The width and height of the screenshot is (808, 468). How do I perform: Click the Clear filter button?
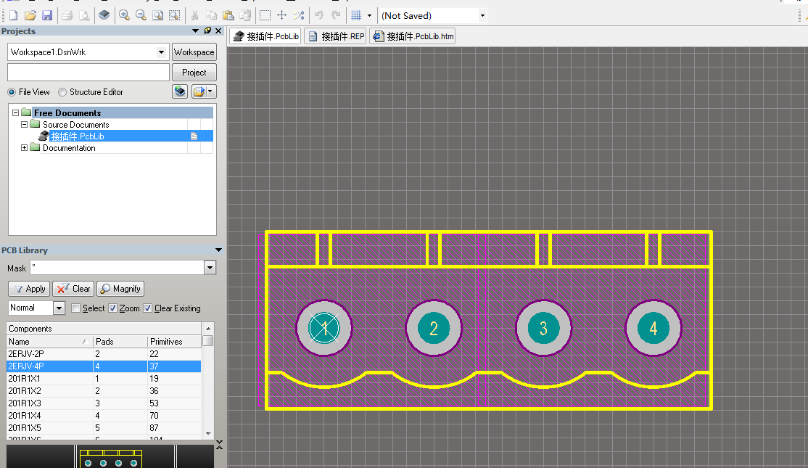[x=73, y=289]
